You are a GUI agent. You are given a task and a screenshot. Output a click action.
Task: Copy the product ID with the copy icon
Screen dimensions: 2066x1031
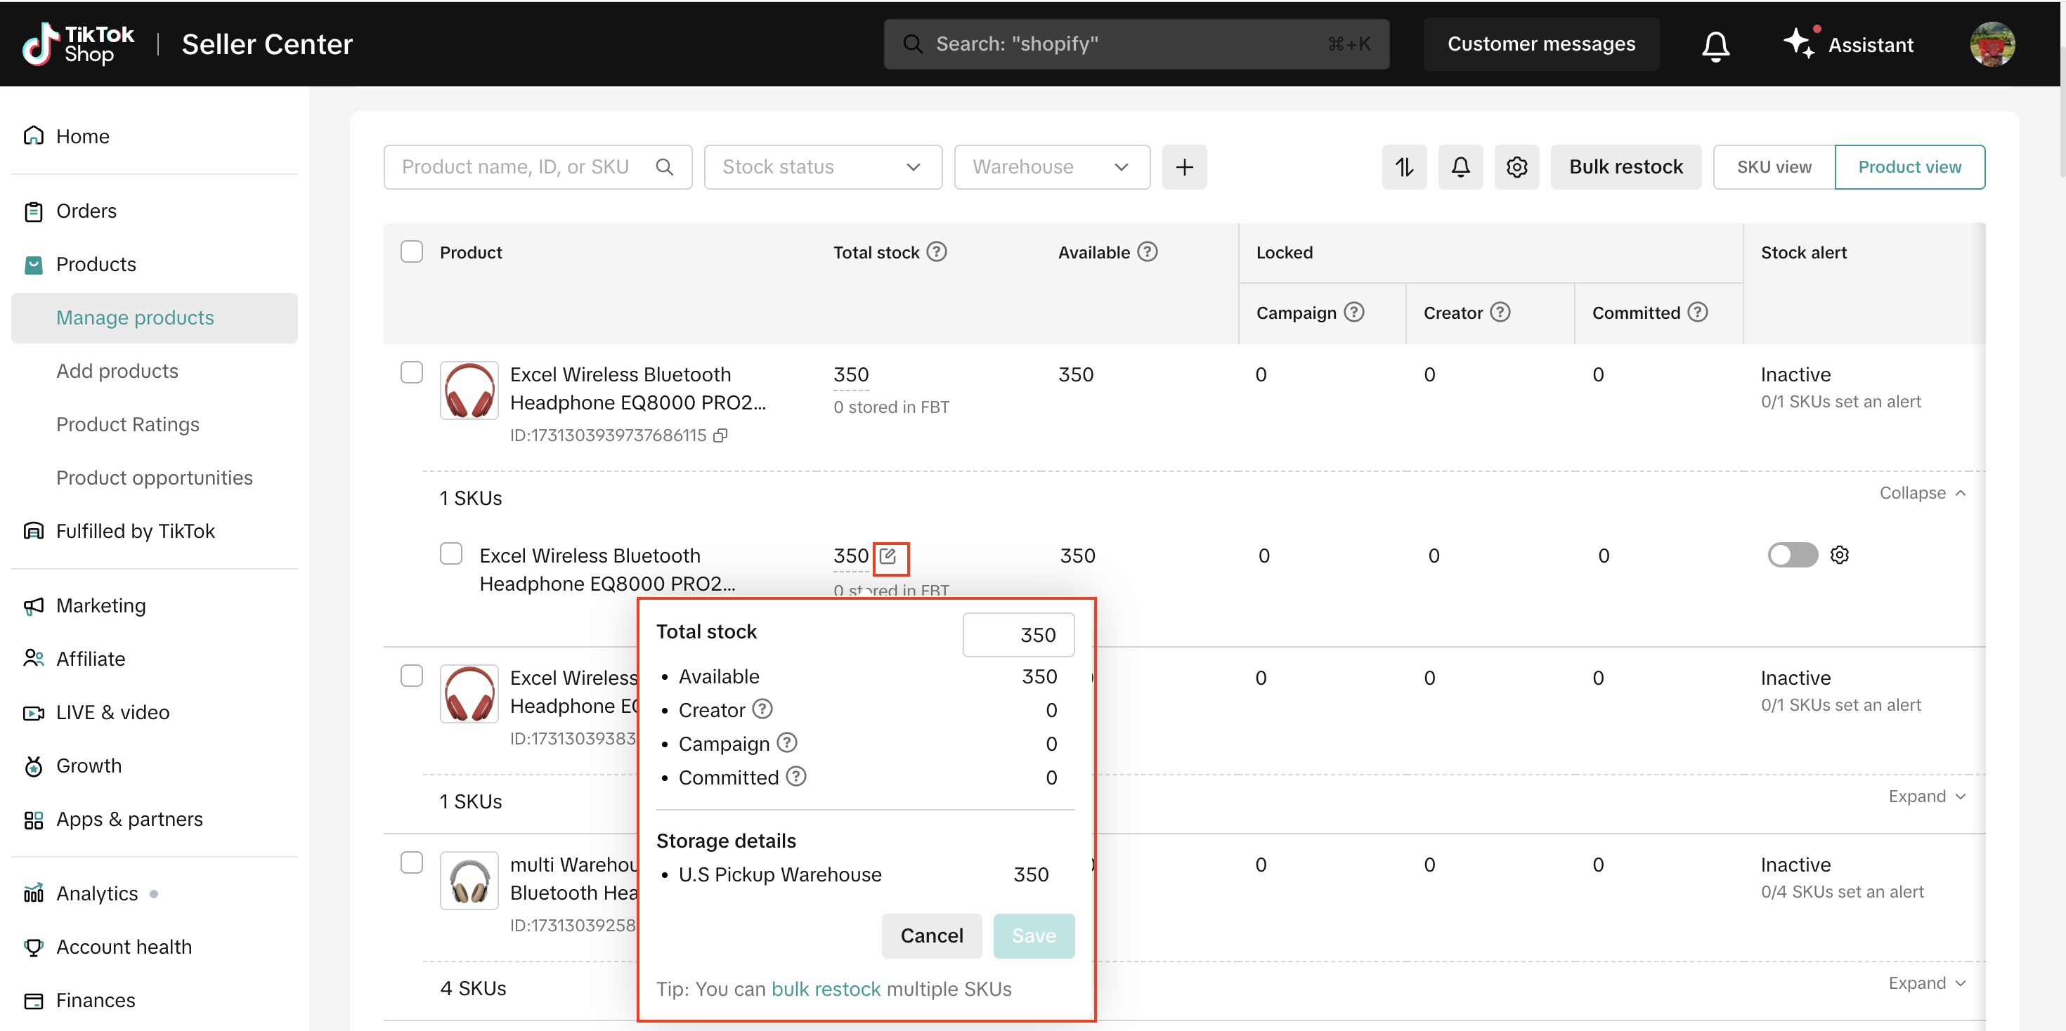(x=720, y=435)
